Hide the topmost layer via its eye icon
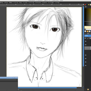This screenshot has width=91, height=91. (x=86, y=41)
